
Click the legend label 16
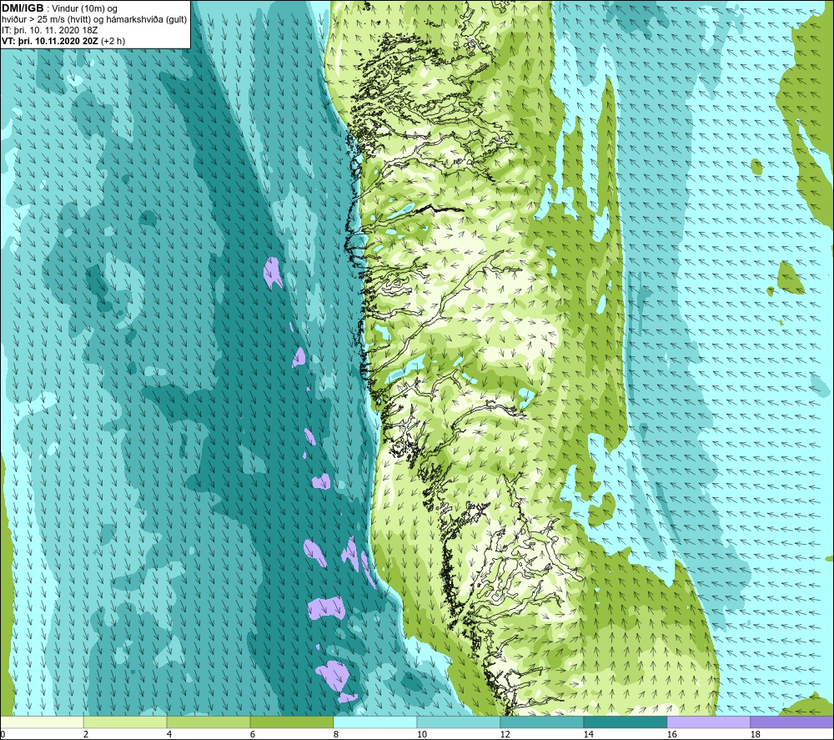click(671, 734)
